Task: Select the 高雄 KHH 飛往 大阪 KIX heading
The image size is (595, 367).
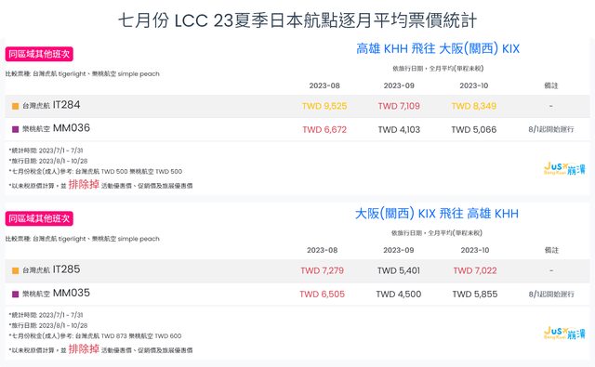Action: [x=438, y=48]
